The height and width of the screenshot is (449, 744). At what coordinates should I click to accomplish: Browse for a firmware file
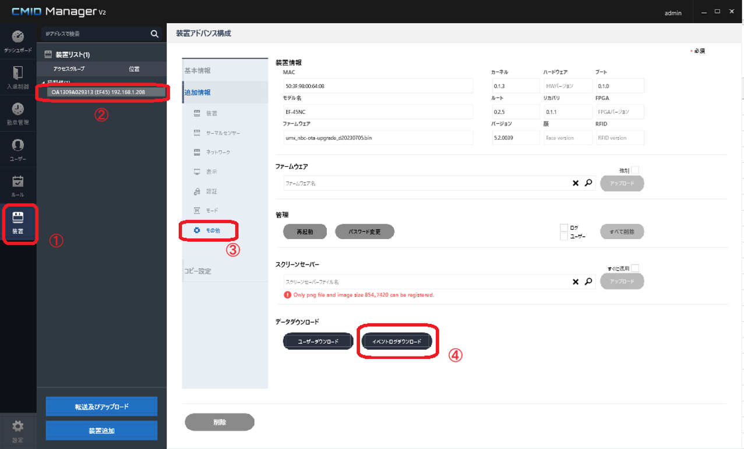coord(588,183)
